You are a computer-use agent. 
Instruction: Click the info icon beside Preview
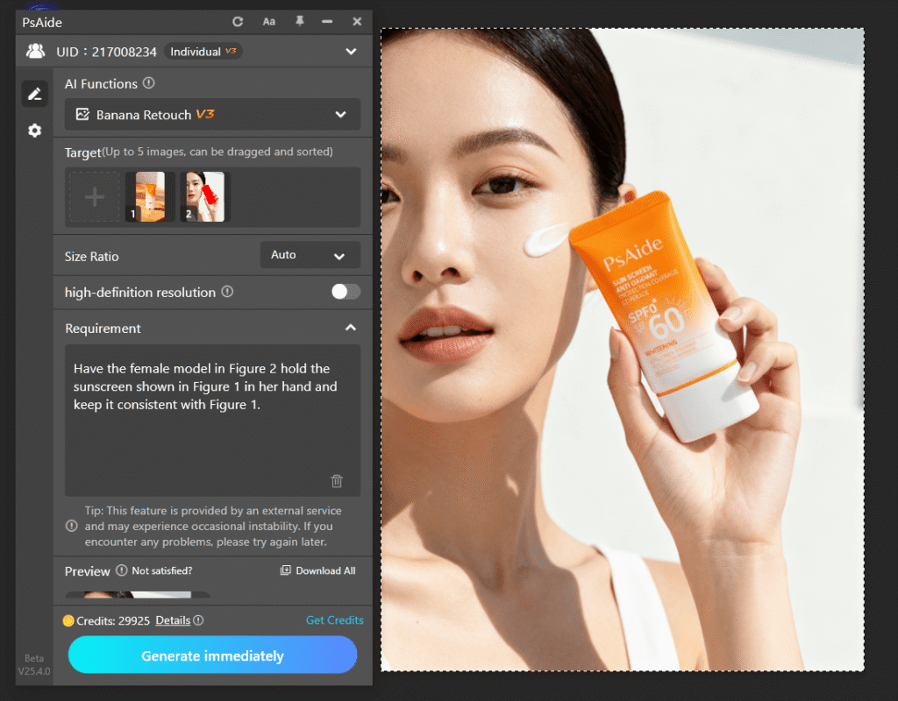121,570
